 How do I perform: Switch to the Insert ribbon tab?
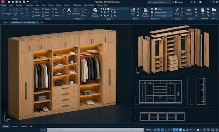click(x=11, y=5)
